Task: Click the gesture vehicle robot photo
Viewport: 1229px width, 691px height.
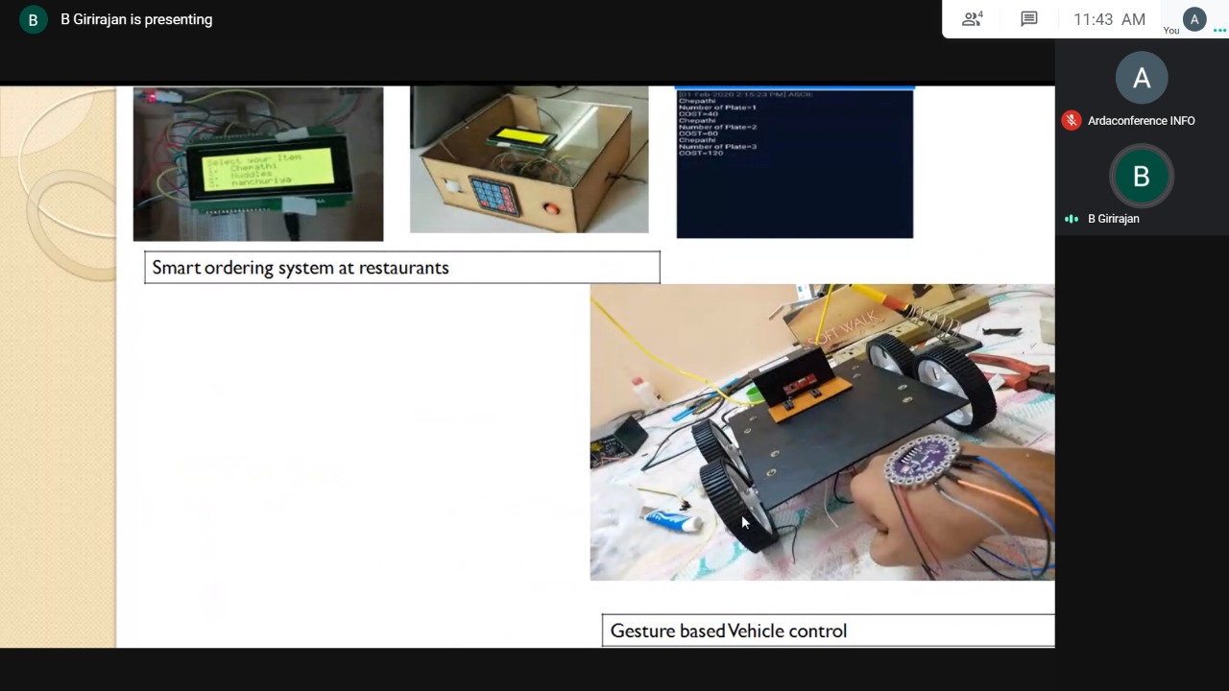Action: click(x=822, y=432)
